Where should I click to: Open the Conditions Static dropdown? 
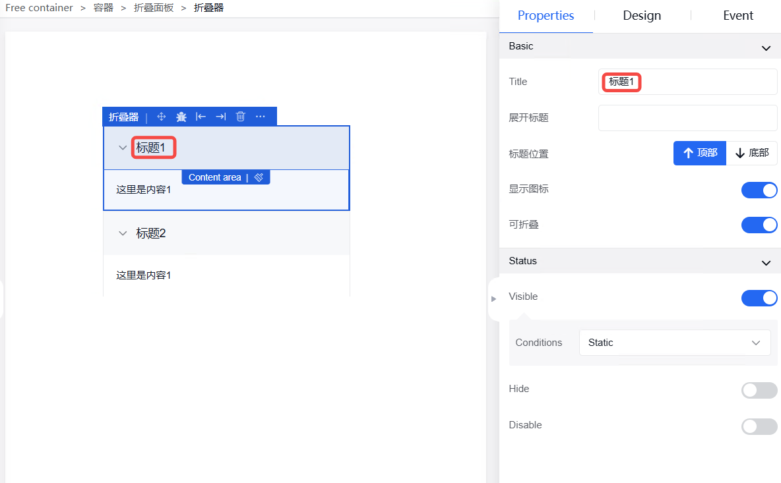tap(675, 343)
